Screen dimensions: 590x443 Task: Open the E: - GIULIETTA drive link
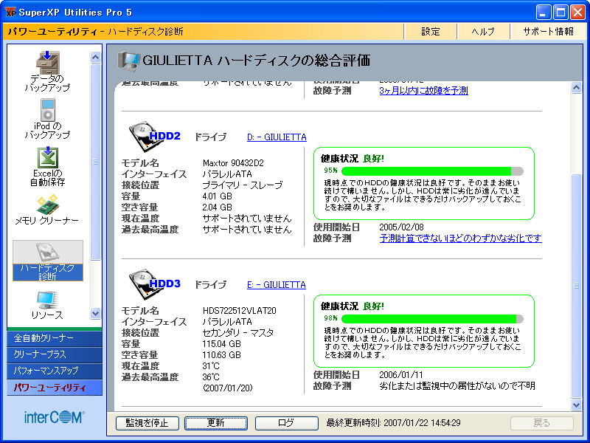point(276,285)
